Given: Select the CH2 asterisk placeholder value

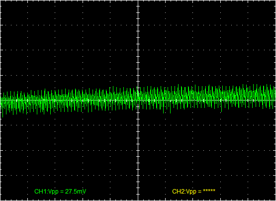Looking at the screenshot, I should tap(209, 191).
